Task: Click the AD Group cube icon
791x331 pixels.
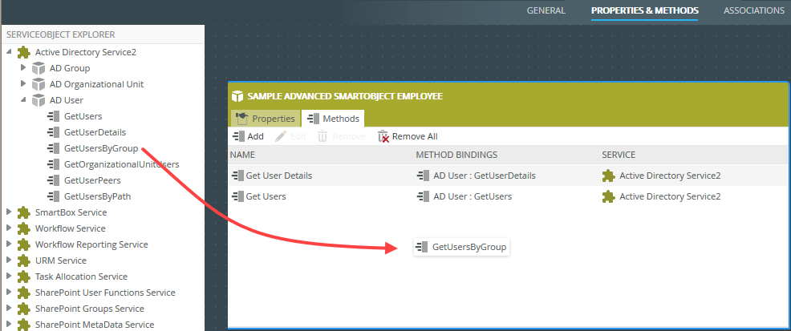Action: [39, 68]
